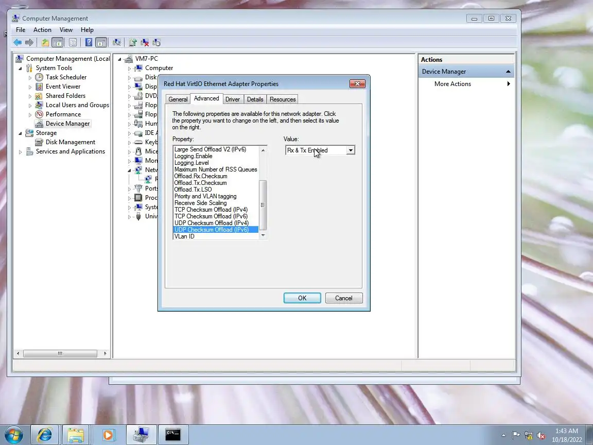This screenshot has height=445, width=593.
Task: Switch to the Details tab
Action: 255,99
